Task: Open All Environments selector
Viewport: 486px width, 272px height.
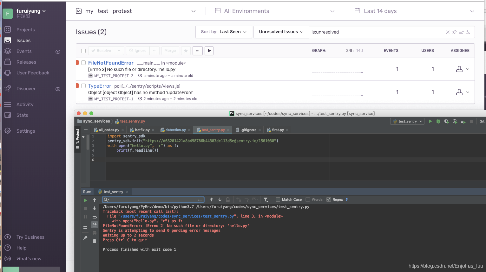Action: [275, 11]
